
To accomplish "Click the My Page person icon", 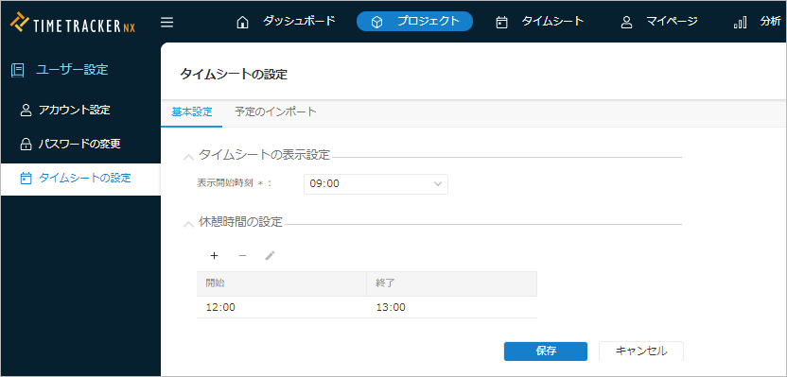I will pyautogui.click(x=626, y=23).
